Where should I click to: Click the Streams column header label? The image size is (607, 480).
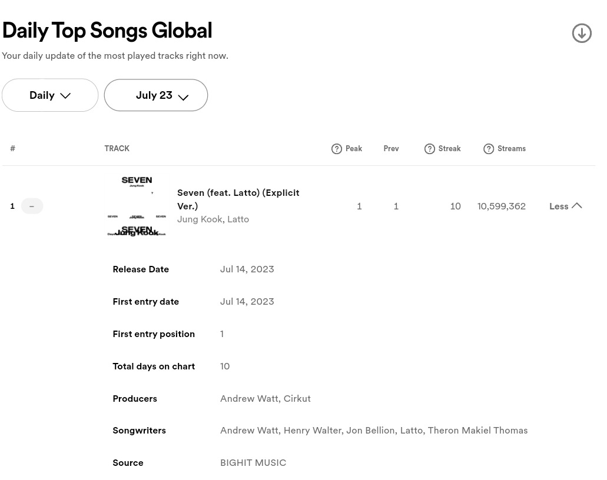512,148
